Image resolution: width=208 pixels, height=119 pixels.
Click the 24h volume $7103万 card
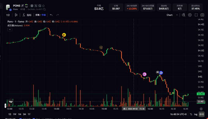pos(148,7)
